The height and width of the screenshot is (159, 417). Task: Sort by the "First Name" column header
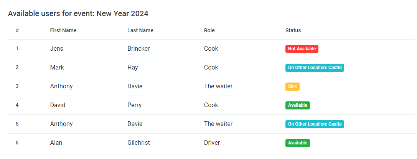tap(63, 31)
